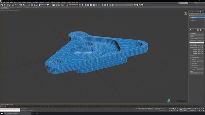
Task: Click Remove Modifier trash icon
Action: (x=198, y=30)
